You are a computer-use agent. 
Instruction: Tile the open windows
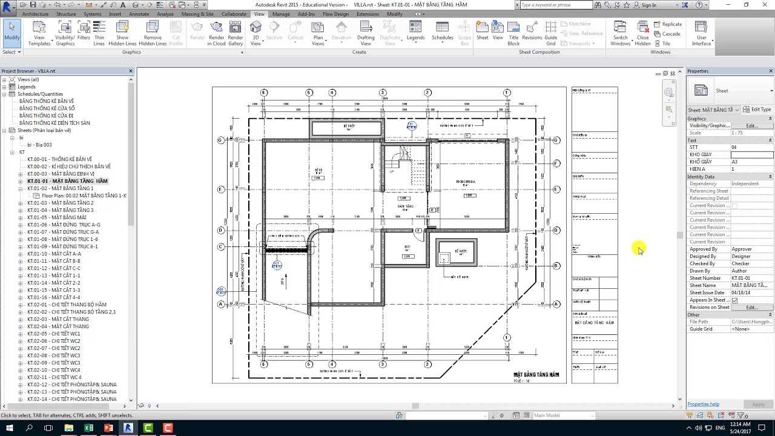pos(662,44)
